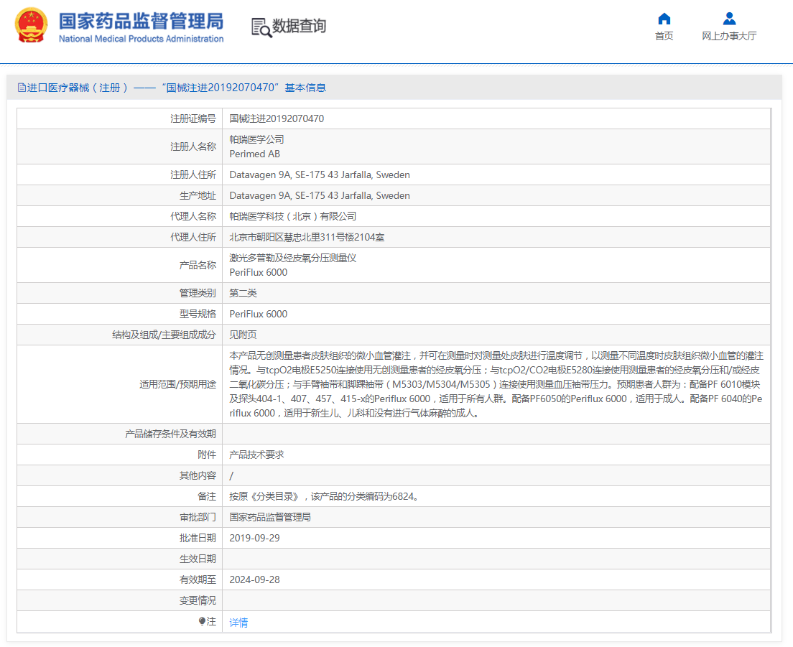Select the 注册证编号 label cell
Viewport: 793px width, 647px height.
click(119, 118)
